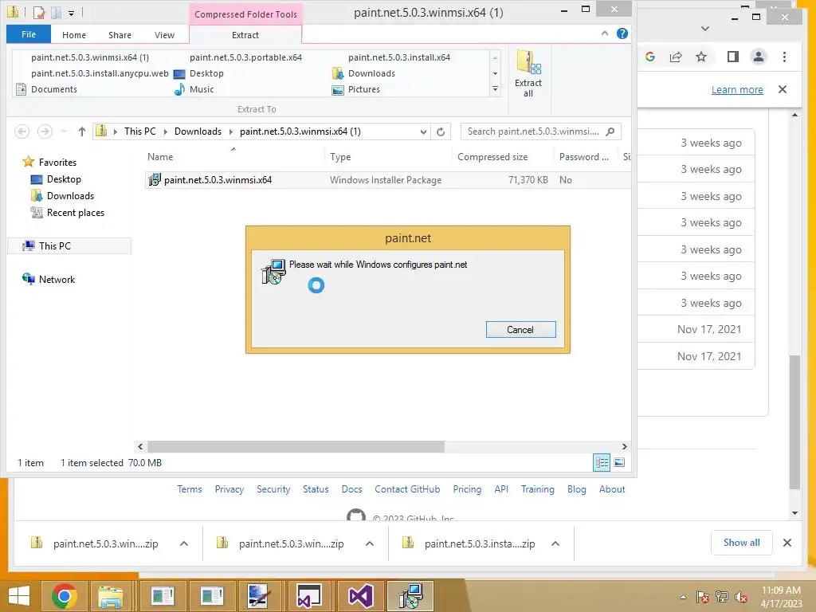Click in the Explorer search box
Screen dimensions: 816x612
click(x=533, y=131)
